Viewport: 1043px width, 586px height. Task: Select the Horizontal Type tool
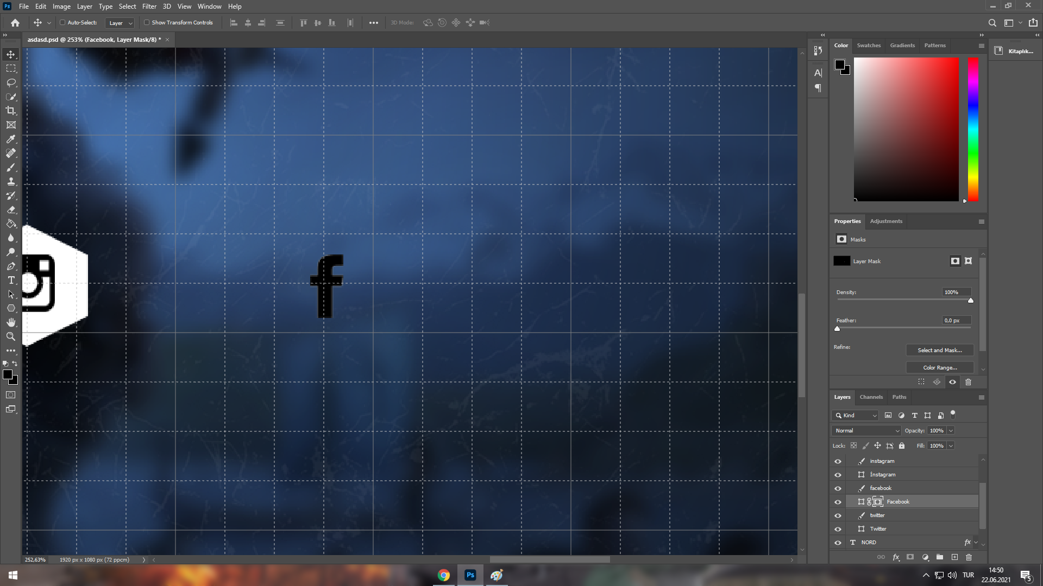coord(11,280)
